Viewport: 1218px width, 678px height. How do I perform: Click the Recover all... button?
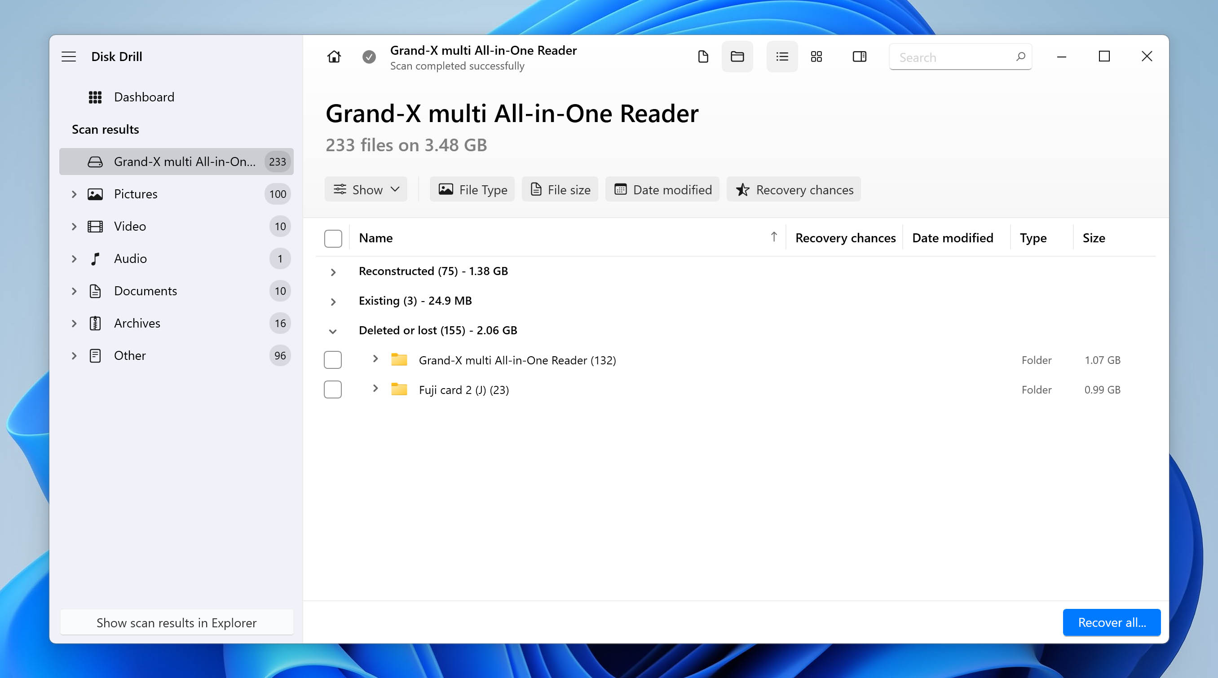(x=1112, y=623)
